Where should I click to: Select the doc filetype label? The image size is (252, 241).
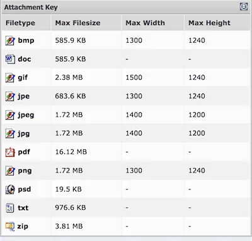click(25, 59)
